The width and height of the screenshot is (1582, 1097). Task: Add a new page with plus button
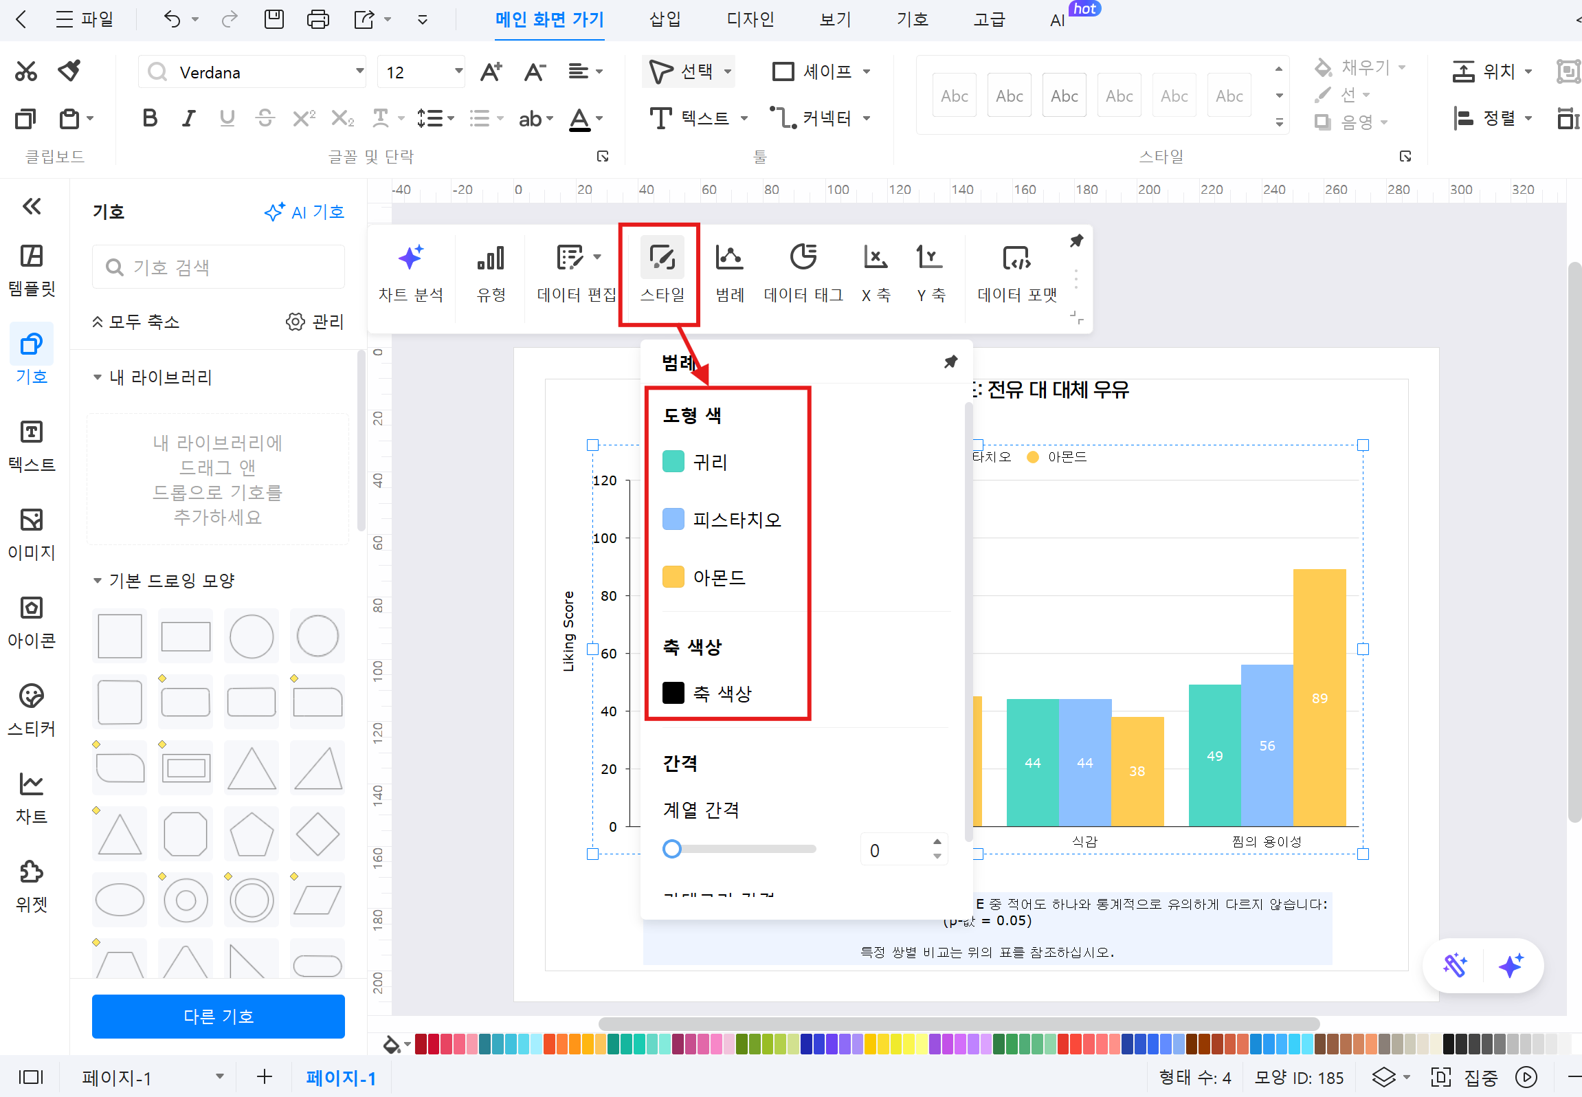pyautogui.click(x=265, y=1077)
